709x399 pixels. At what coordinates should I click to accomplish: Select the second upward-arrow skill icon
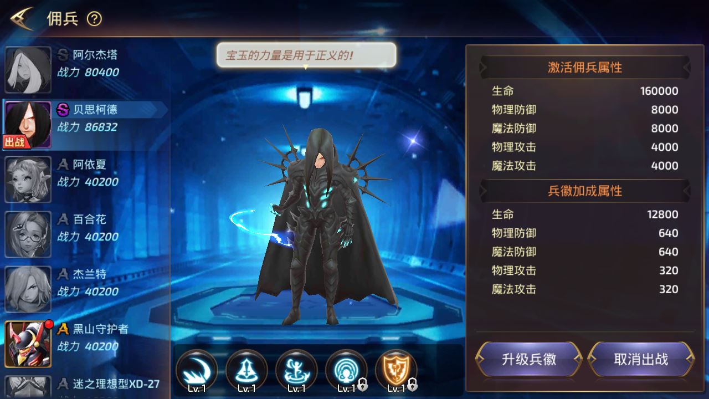[x=246, y=371]
